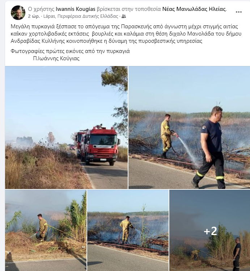Click the friends audience privacy icon
Screen dimensions: 250x271
pyautogui.click(x=124, y=16)
